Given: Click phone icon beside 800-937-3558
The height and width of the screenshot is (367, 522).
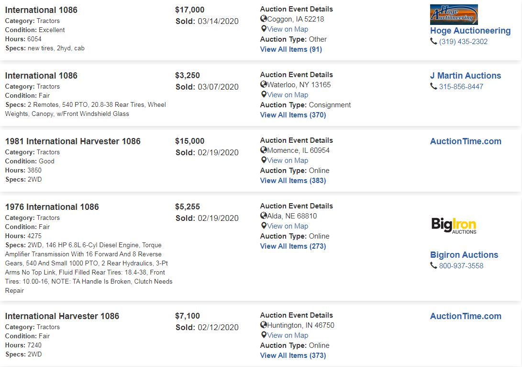Looking at the screenshot, I should coord(433,265).
